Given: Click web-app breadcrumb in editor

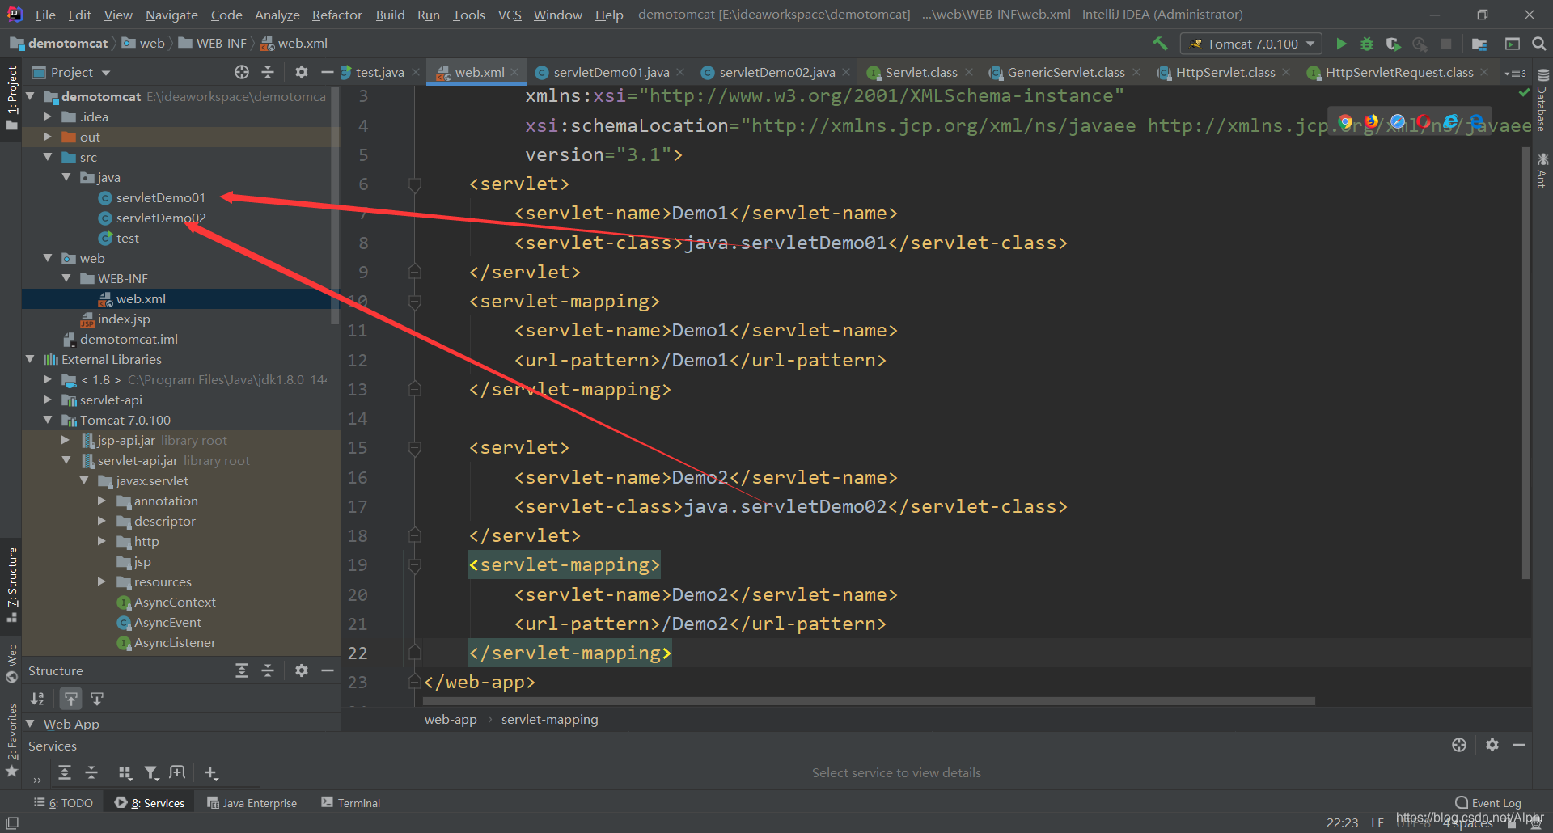Looking at the screenshot, I should 451,719.
